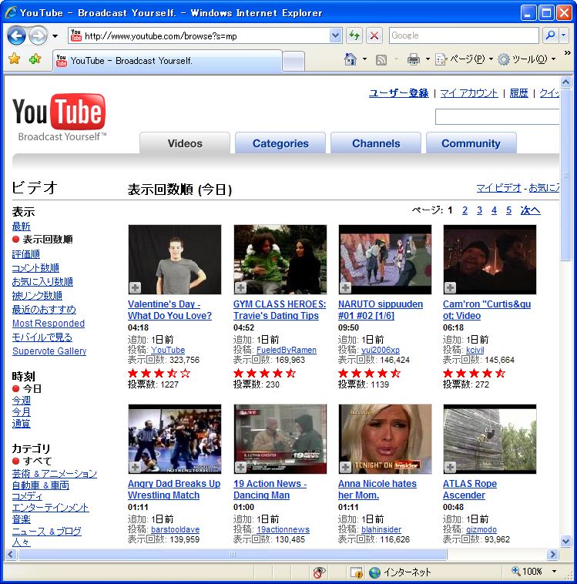Open a new blank browser tab

(x=294, y=61)
